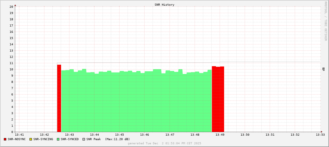
Task: Click the 13:49 time axis label
Action: coord(220,135)
